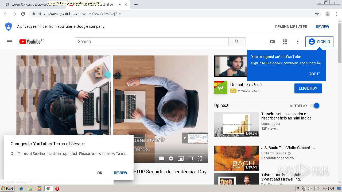Open J.S. Bach: The Violin Concertos title
The height and width of the screenshot is (192, 342).
click(288, 148)
